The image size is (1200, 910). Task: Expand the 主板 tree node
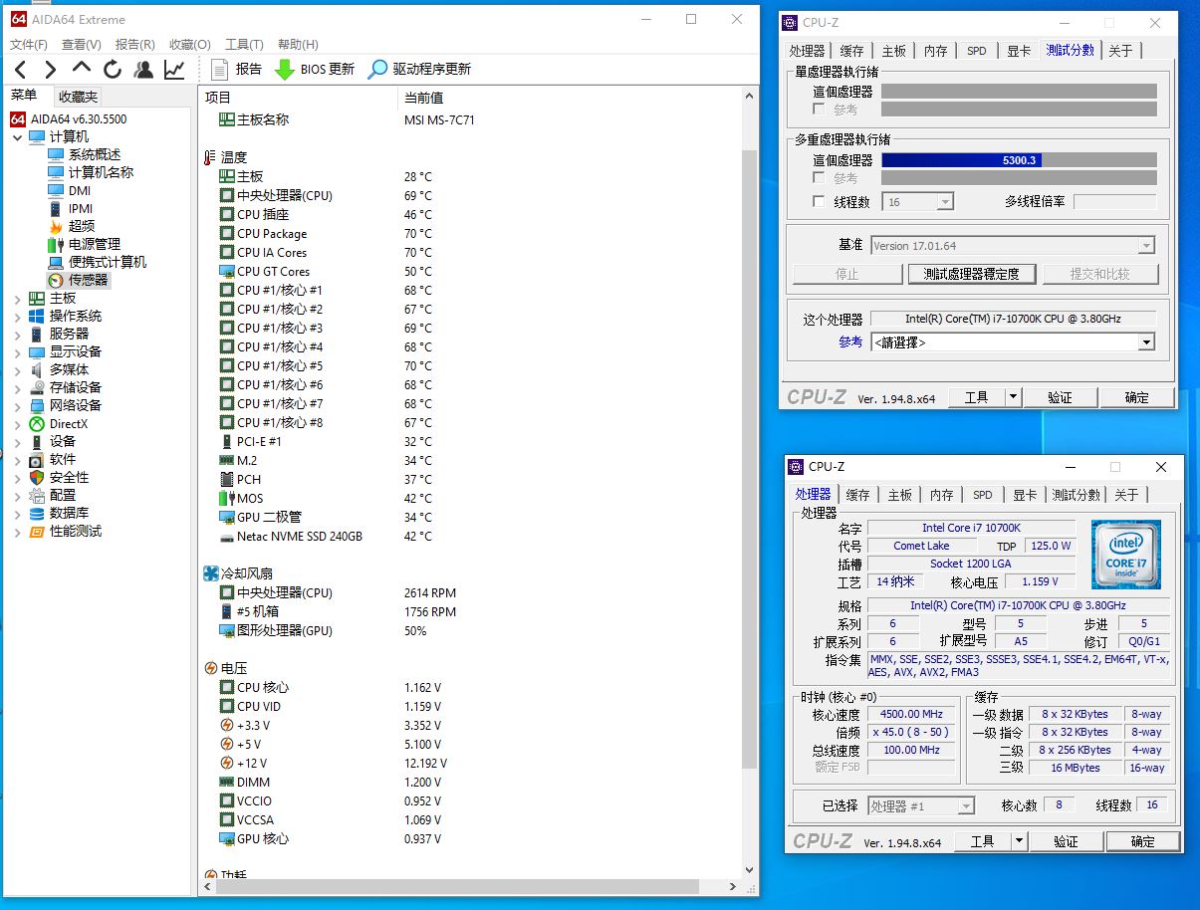(17, 298)
